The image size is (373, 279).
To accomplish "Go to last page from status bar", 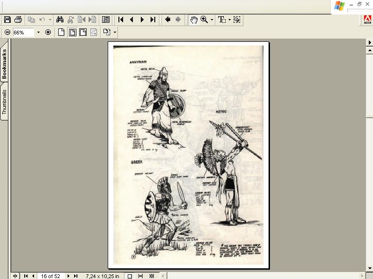I will click(76, 276).
